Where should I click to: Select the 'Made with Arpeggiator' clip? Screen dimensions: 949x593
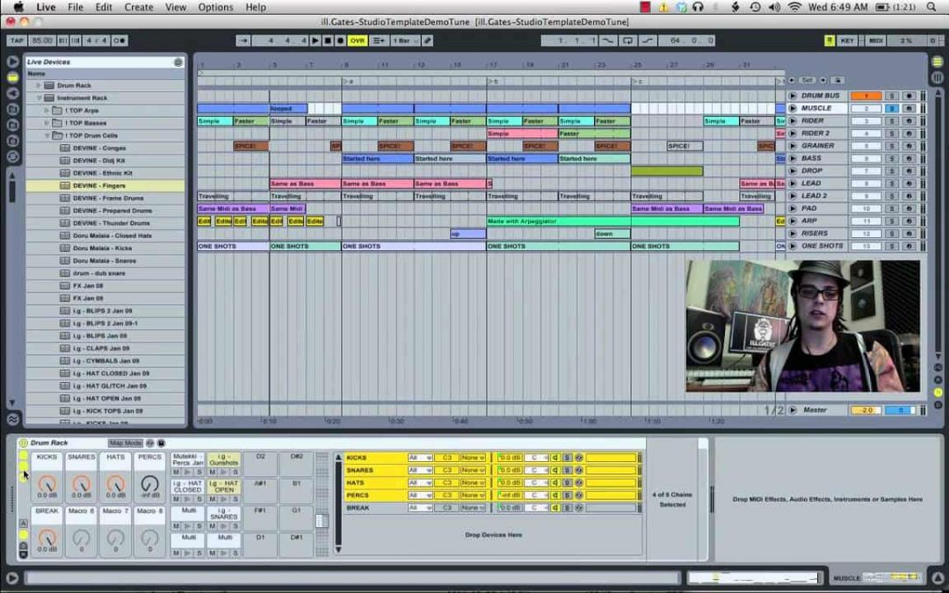coord(612,221)
